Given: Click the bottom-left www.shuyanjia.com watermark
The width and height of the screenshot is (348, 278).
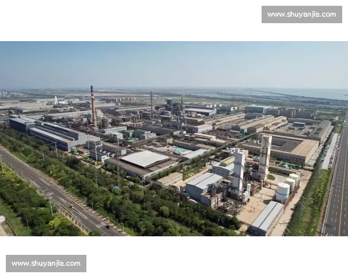Looking at the screenshot, I should [46, 264].
